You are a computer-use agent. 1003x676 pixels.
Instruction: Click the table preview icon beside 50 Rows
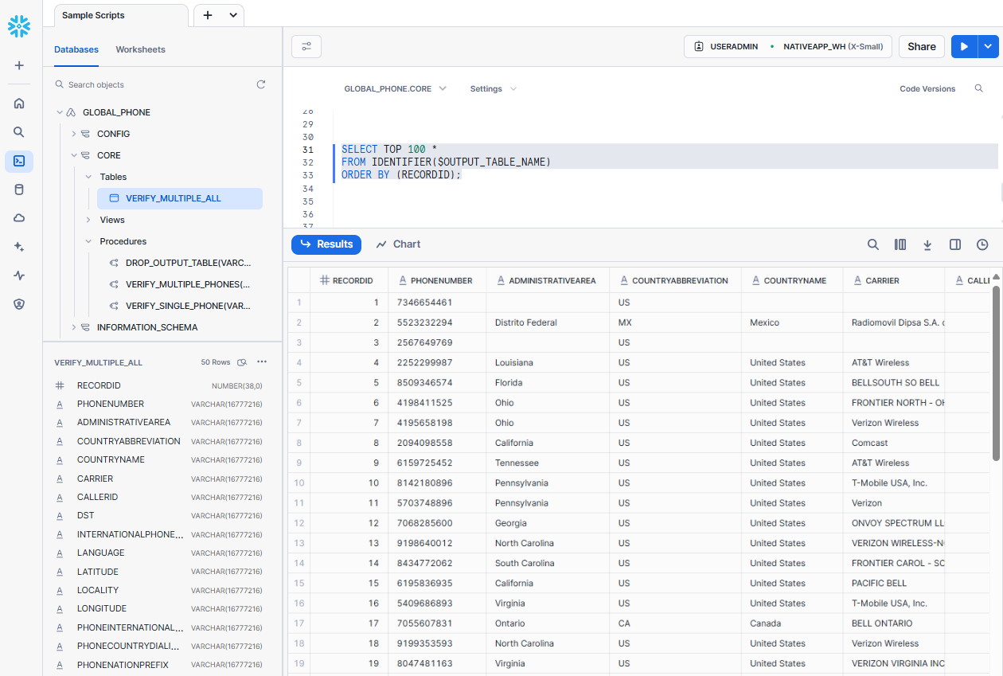coord(242,362)
